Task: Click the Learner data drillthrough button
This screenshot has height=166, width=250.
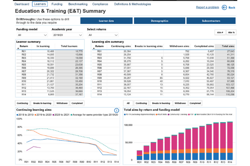Action: (x=106, y=20)
